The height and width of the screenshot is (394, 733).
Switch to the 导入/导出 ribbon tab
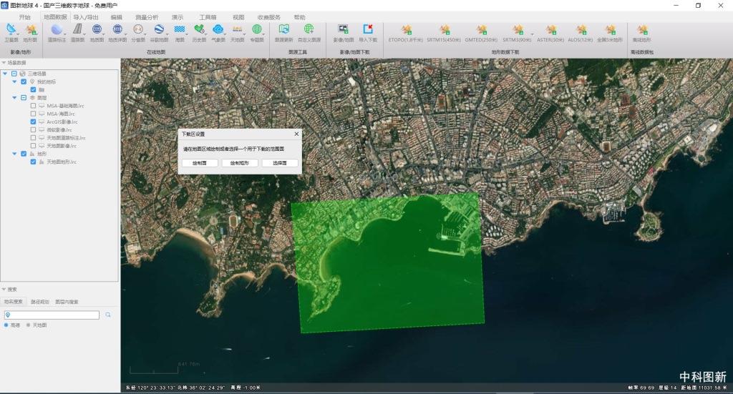[86, 17]
